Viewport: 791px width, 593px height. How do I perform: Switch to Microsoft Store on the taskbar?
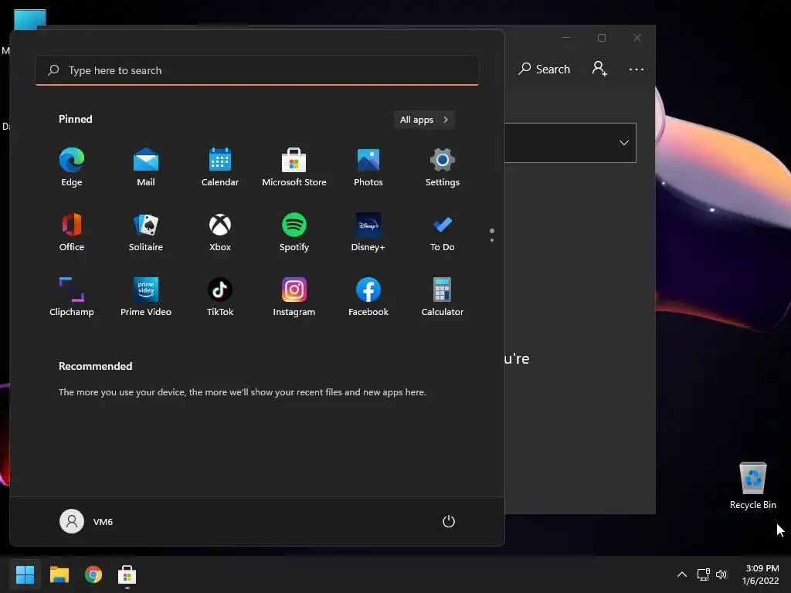pos(127,574)
